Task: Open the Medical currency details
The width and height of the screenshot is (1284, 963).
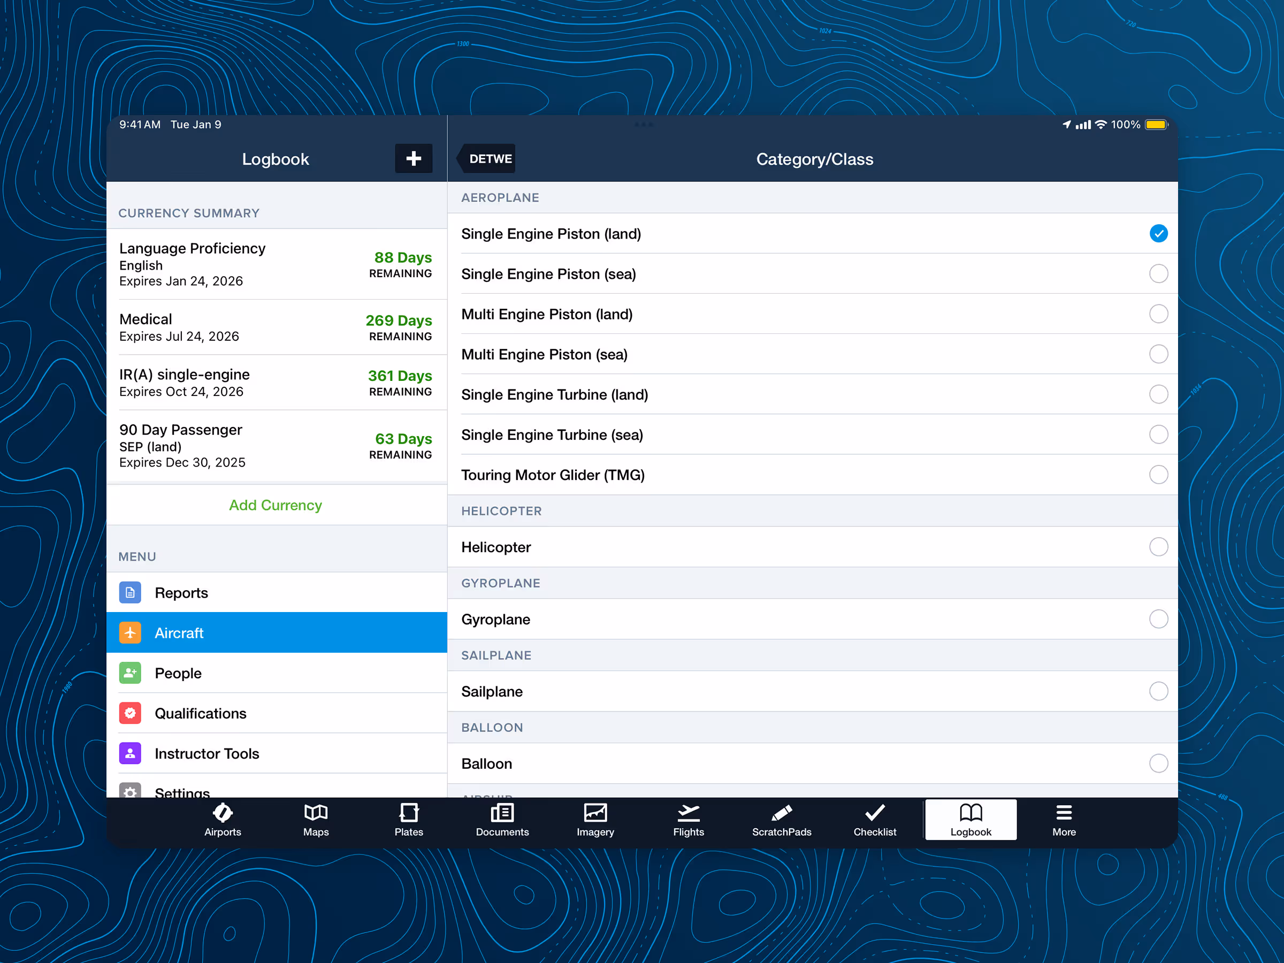Action: [x=275, y=327]
